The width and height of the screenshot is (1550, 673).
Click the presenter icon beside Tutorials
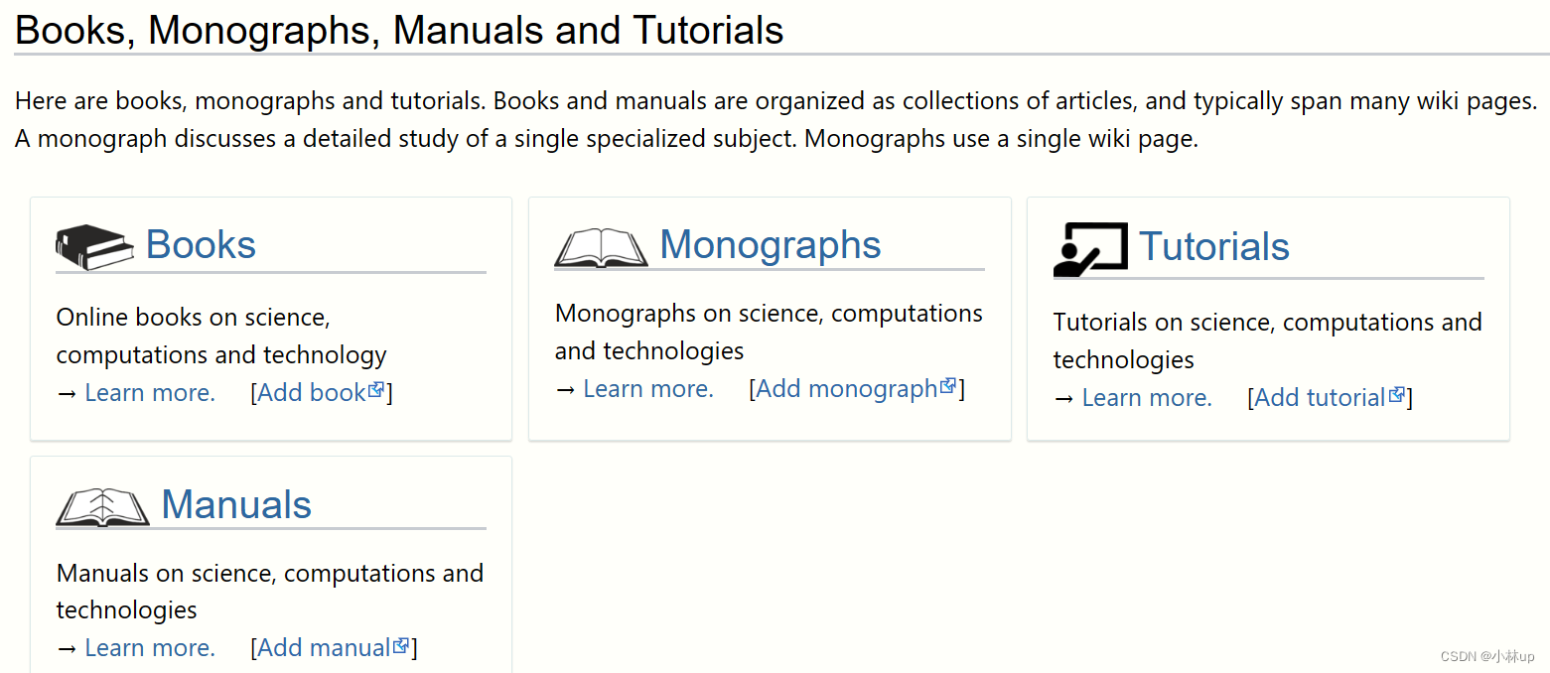tap(1088, 246)
